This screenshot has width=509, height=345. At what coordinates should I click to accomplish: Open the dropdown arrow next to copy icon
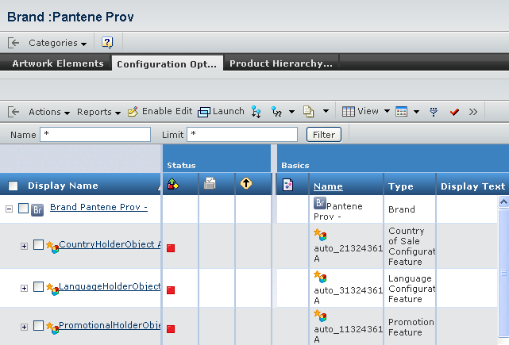pyautogui.click(x=326, y=111)
